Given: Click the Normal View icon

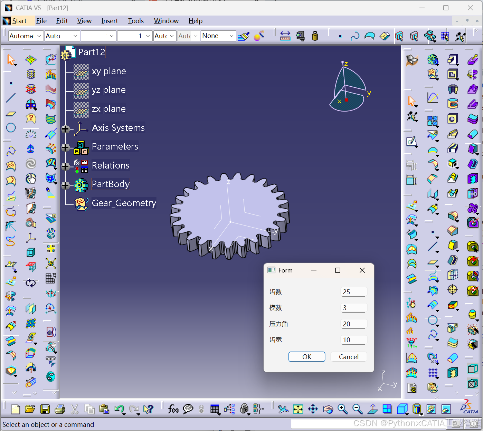Looking at the screenshot, I should tap(372, 409).
